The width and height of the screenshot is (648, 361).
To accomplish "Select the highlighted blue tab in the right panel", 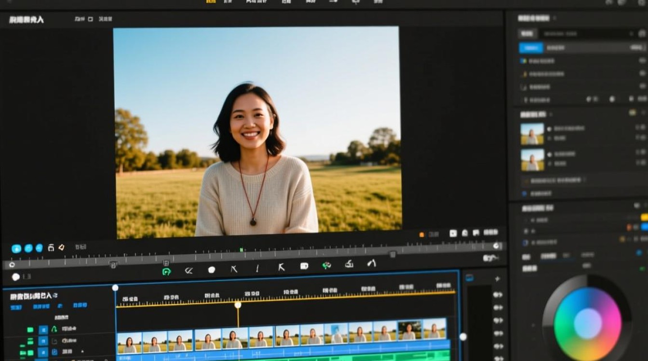I will coord(531,48).
